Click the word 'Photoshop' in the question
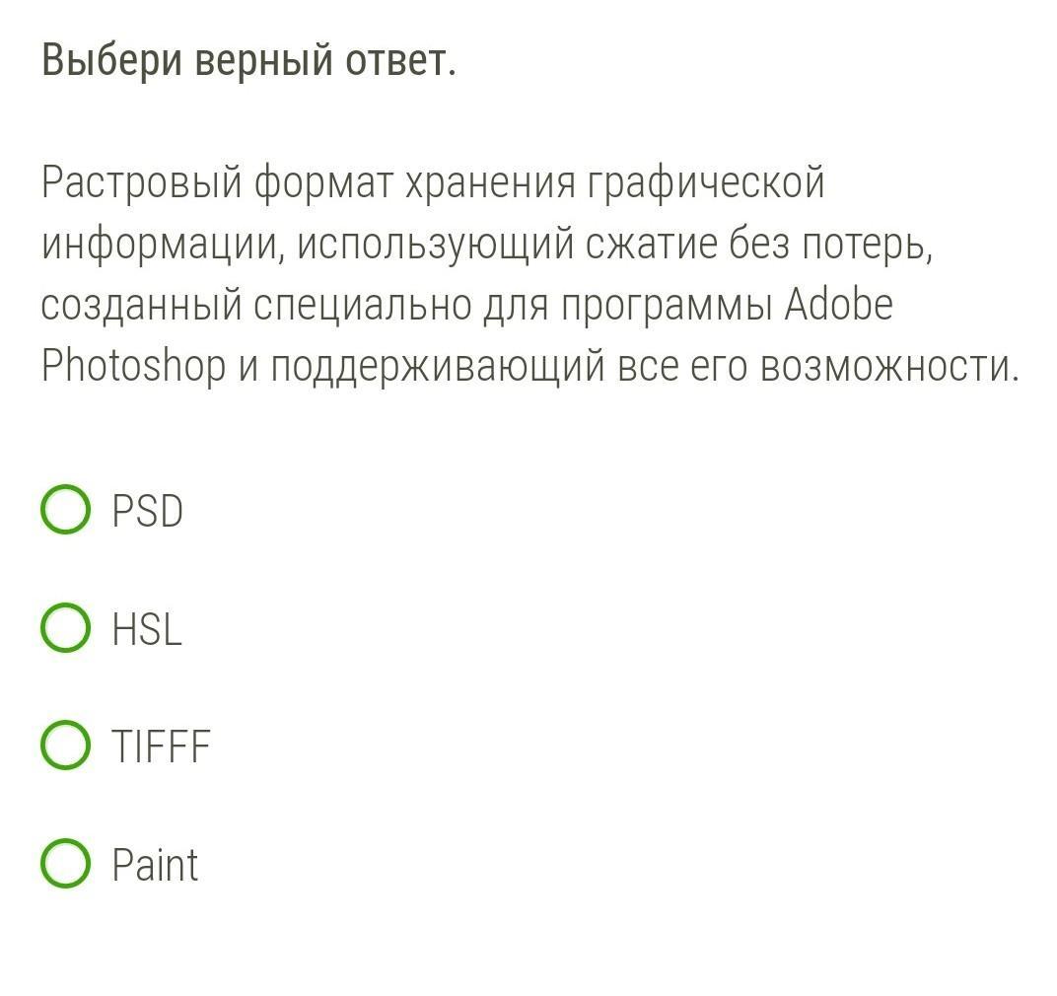 133,368
